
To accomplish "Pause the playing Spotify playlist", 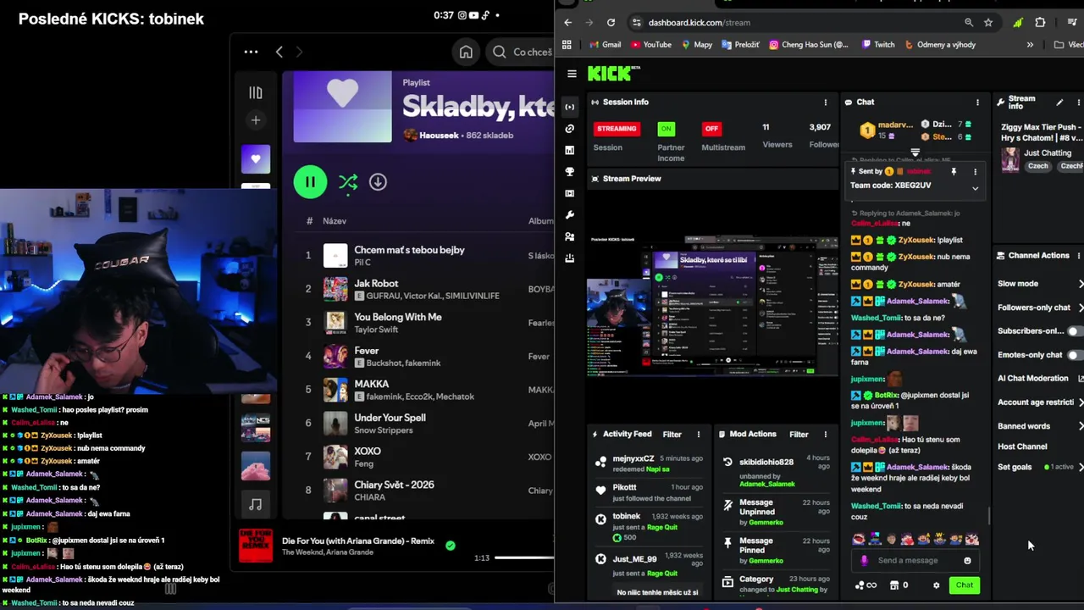I will (310, 182).
